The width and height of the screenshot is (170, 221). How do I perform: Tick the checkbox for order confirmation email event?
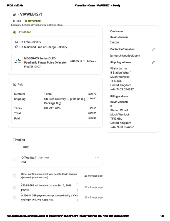15,176
